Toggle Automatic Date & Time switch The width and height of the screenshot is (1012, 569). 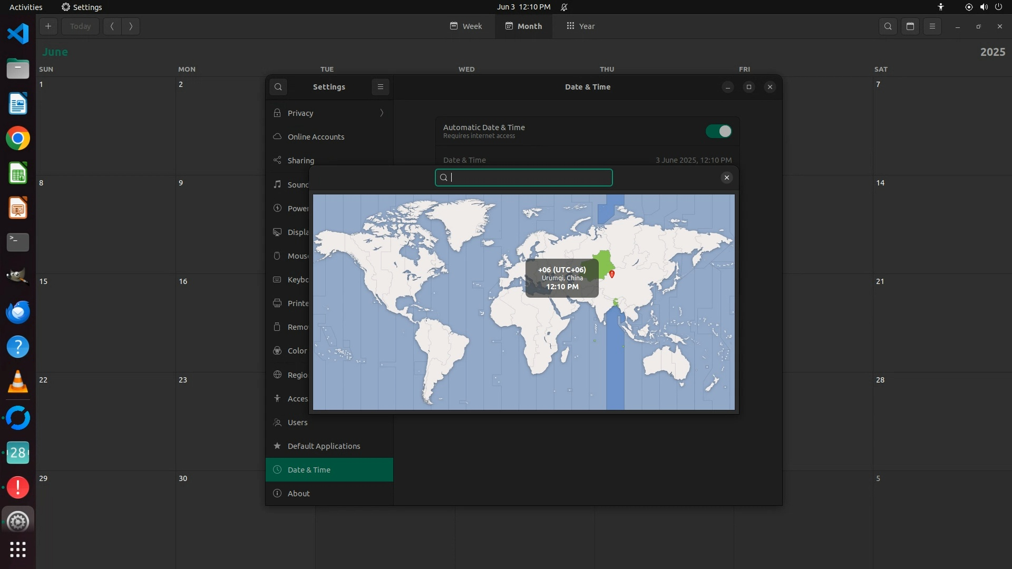point(718,131)
